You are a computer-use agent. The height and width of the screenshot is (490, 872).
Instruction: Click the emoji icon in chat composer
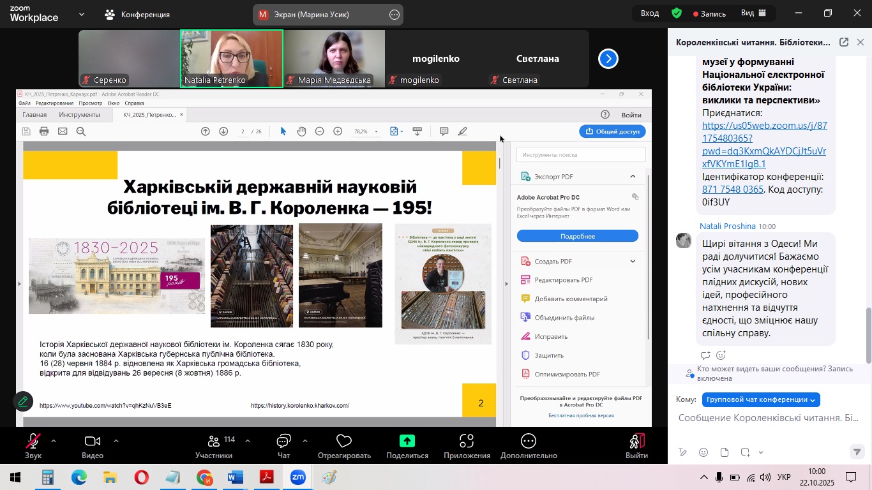click(x=703, y=452)
